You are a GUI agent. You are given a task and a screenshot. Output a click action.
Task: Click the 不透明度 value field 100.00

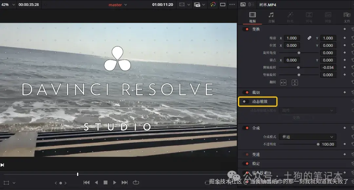pyautogui.click(x=328, y=144)
